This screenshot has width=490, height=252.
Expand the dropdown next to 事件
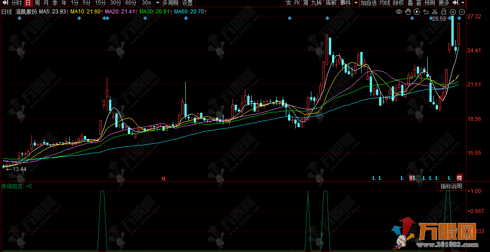tap(355, 3)
